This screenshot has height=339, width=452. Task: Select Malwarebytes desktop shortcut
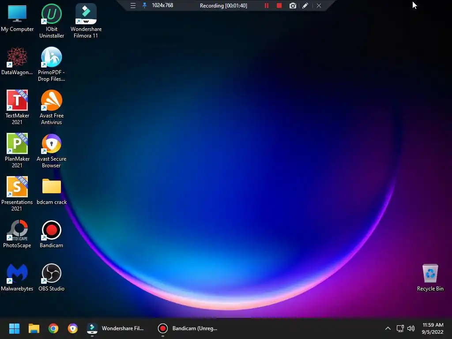[x=17, y=277]
